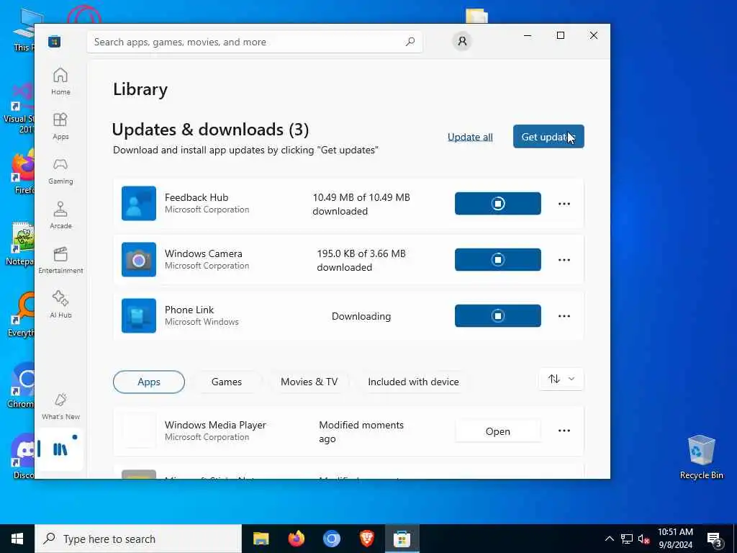Open more options for Feedback Hub
737x553 pixels.
564,204
